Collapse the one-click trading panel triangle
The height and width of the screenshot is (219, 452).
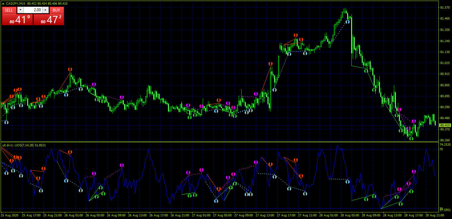3,3
